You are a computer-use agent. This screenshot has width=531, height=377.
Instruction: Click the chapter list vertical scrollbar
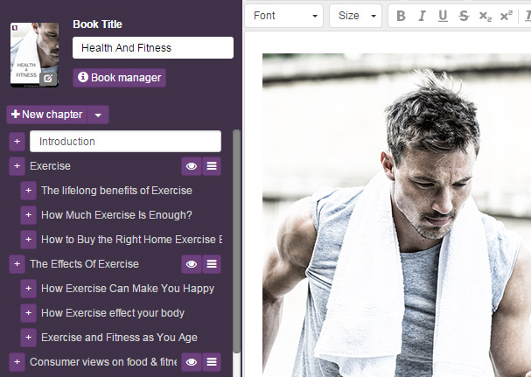click(x=237, y=236)
